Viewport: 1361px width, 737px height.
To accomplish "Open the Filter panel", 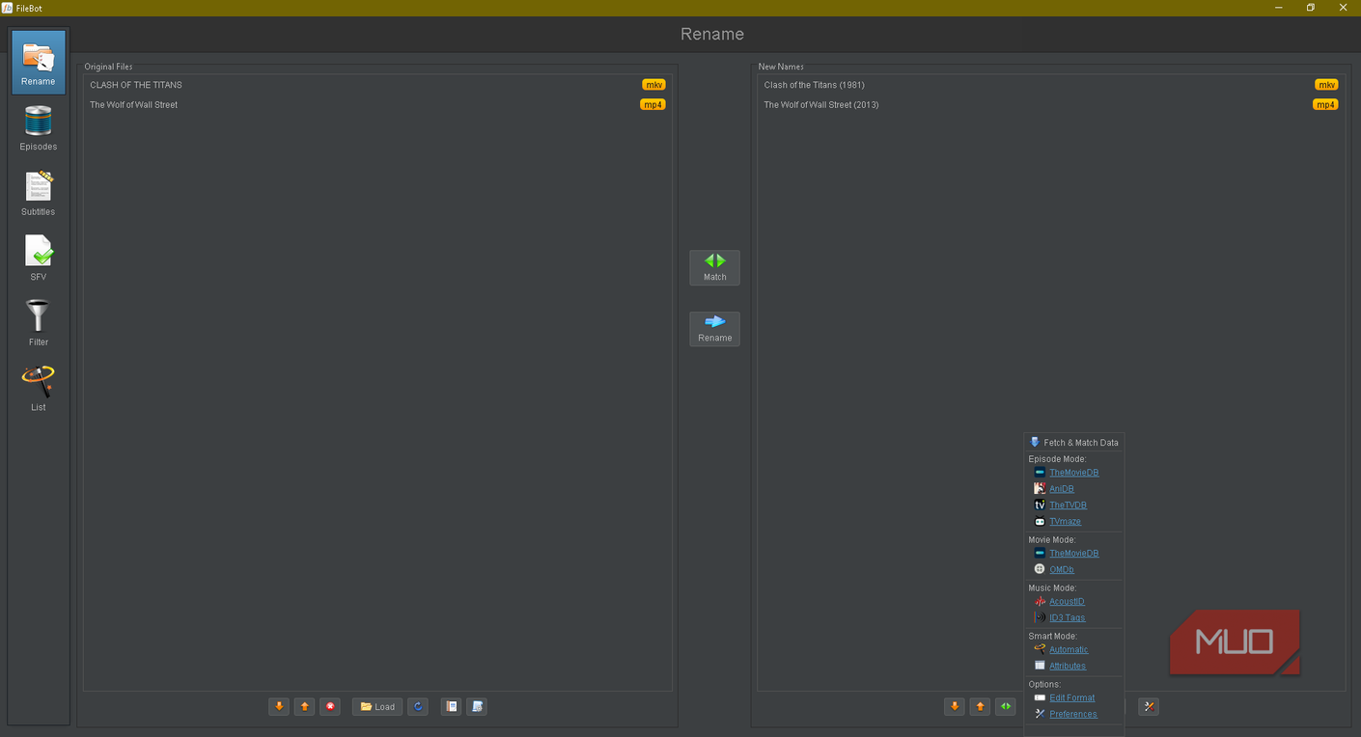I will (x=39, y=323).
